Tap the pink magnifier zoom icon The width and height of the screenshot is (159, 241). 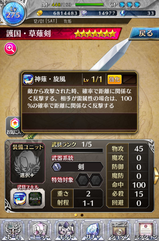click(x=10, y=49)
